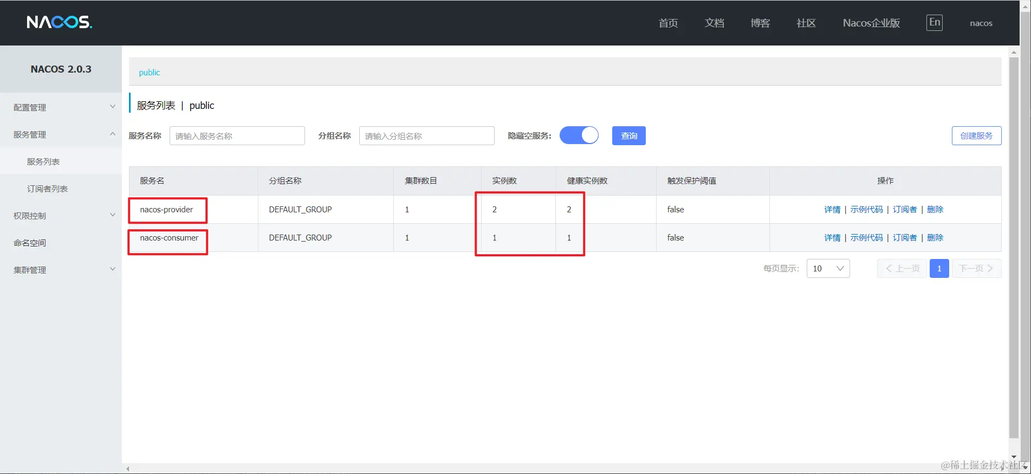The height and width of the screenshot is (474, 1031).
Task: Open 示例代码 for nacos-provider
Action: (866, 209)
